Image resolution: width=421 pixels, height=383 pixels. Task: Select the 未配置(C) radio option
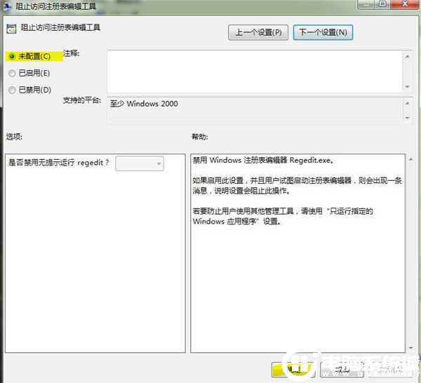pos(29,56)
